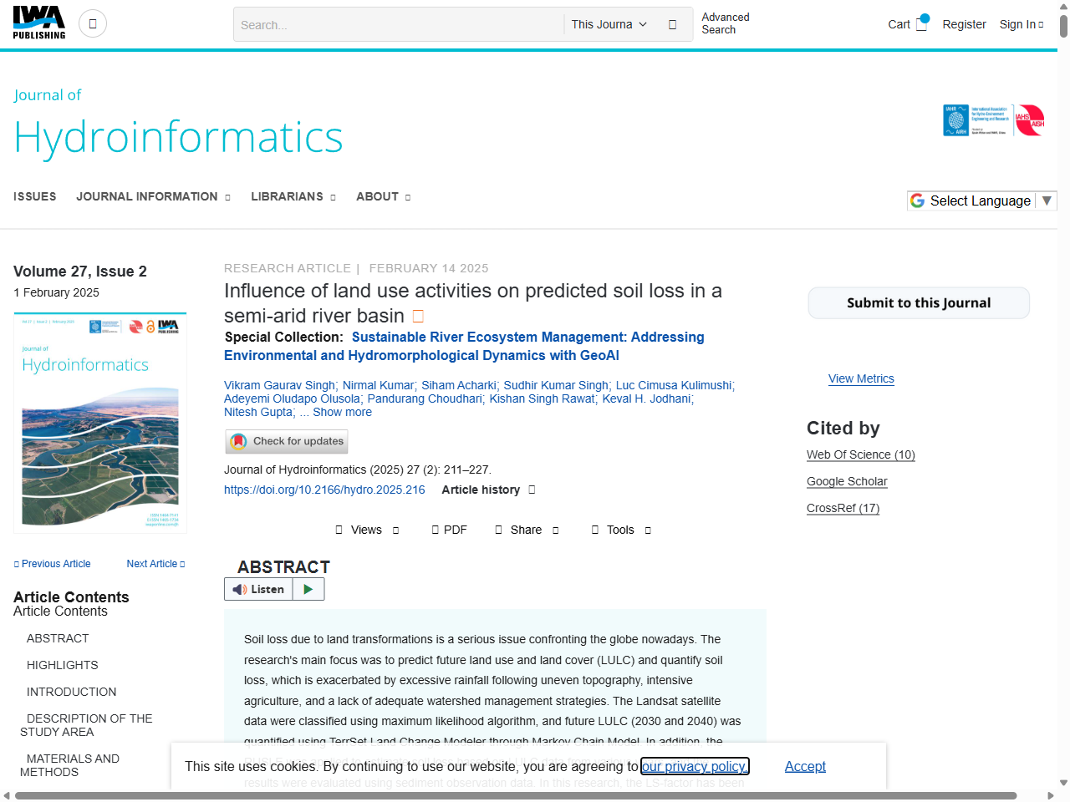
Task: Open author Kishan Singh Rawat
Action: [x=543, y=398]
